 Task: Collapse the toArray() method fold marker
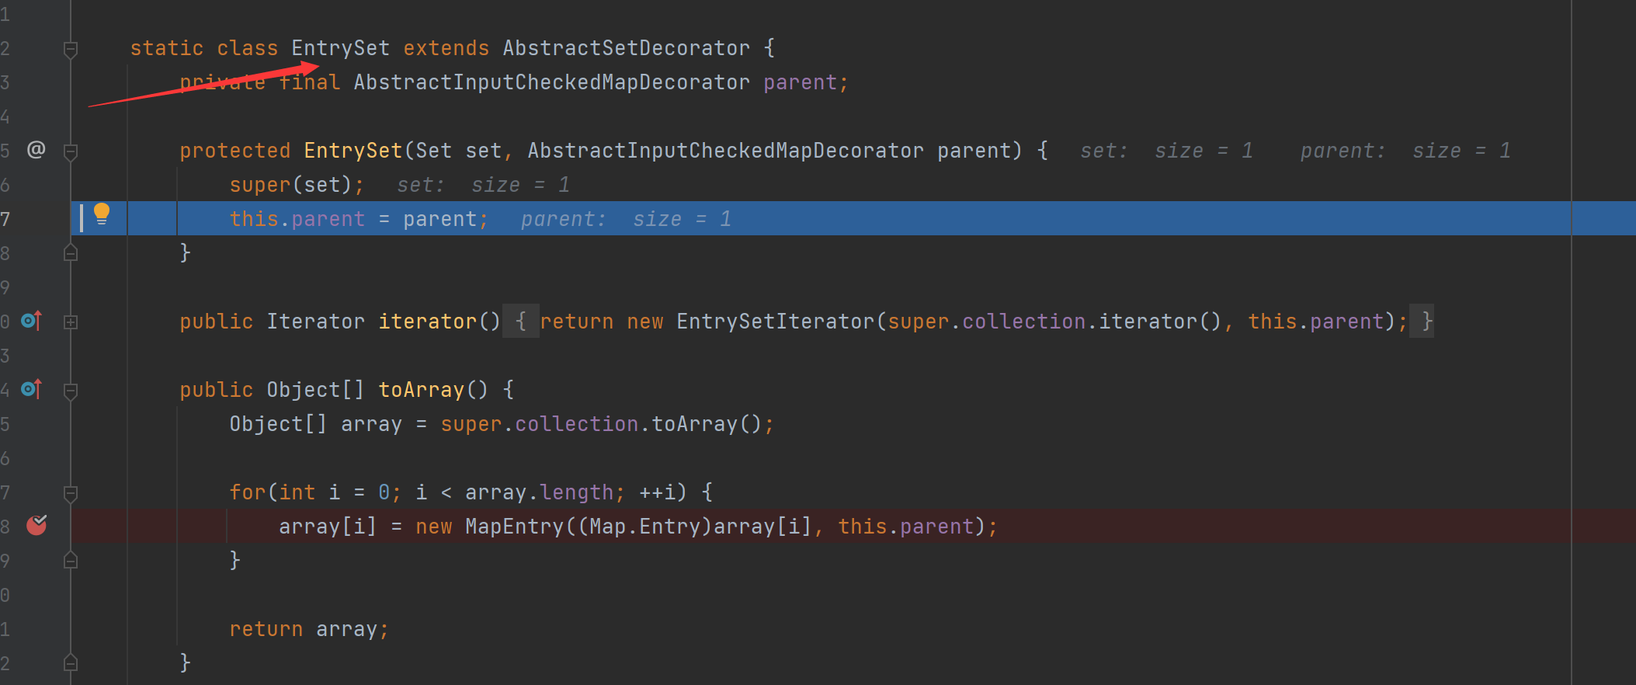[x=71, y=391]
